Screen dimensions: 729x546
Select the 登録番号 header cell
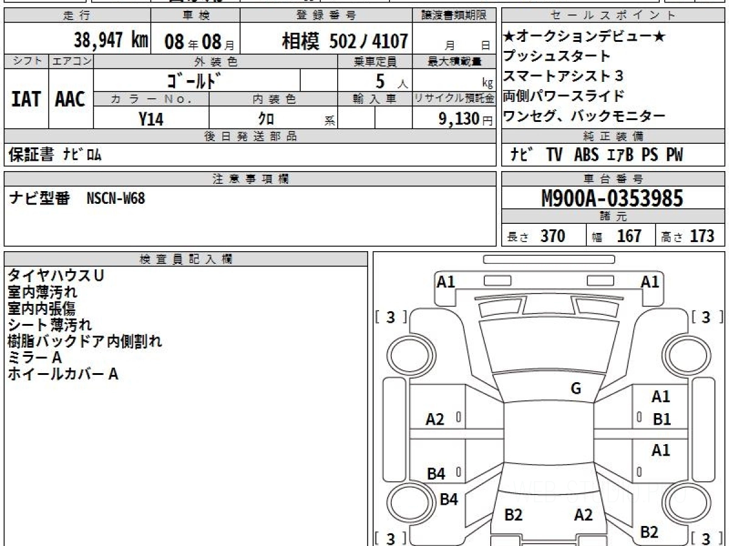pos(326,16)
